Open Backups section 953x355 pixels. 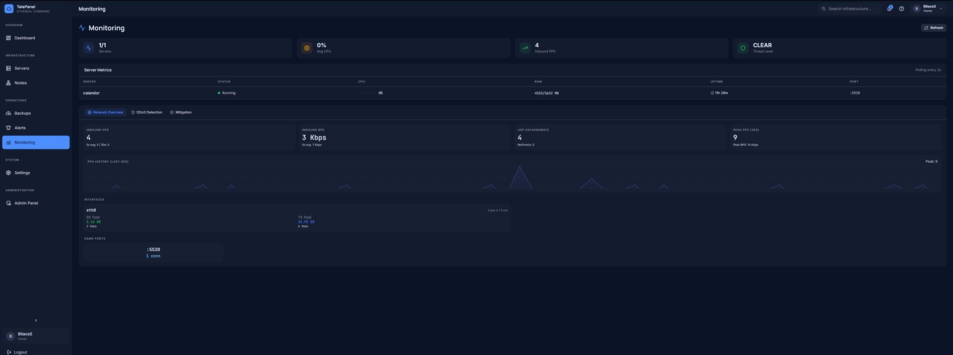pyautogui.click(x=36, y=113)
